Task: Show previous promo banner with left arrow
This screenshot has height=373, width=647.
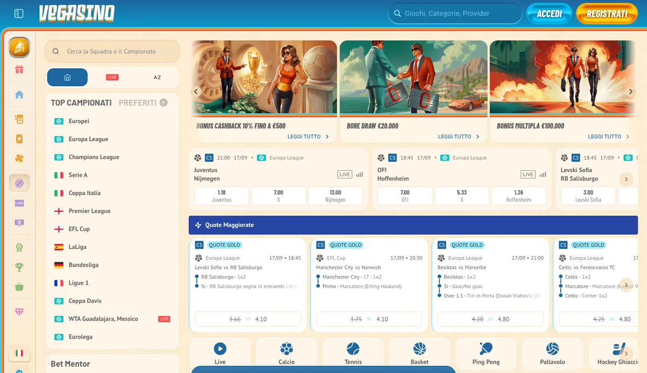Action: (x=197, y=92)
